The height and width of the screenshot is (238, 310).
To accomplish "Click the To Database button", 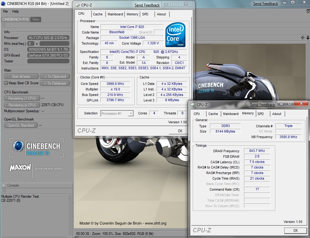I will click(55, 83).
